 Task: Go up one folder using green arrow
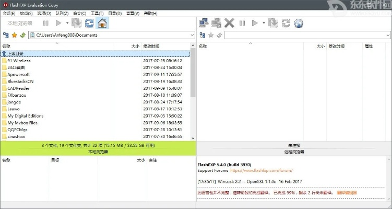(22, 35)
